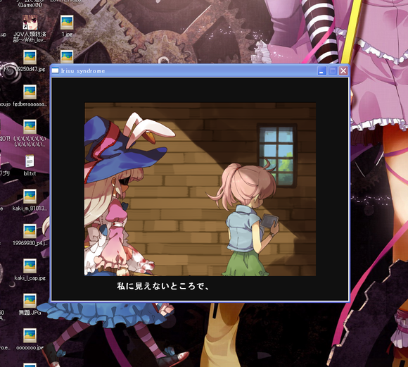Select the fgdberaaaaaa image file icon
This screenshot has width=408, height=367.
[30, 92]
